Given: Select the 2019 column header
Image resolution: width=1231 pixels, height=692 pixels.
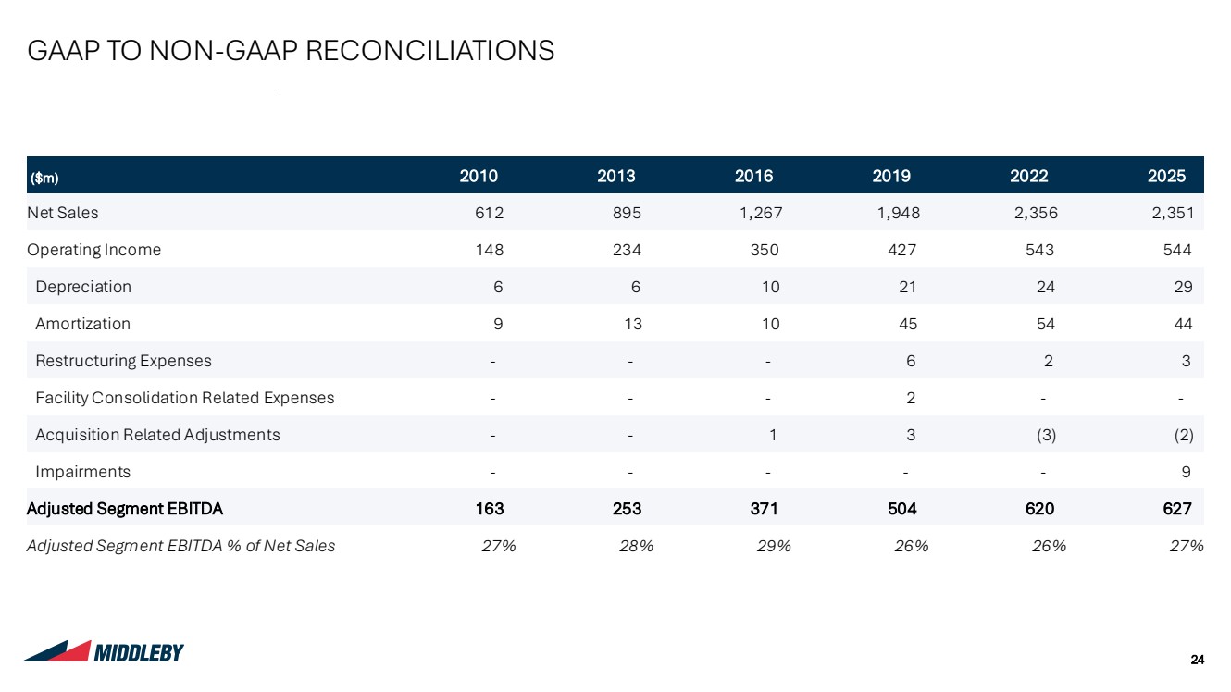Looking at the screenshot, I should 891,176.
